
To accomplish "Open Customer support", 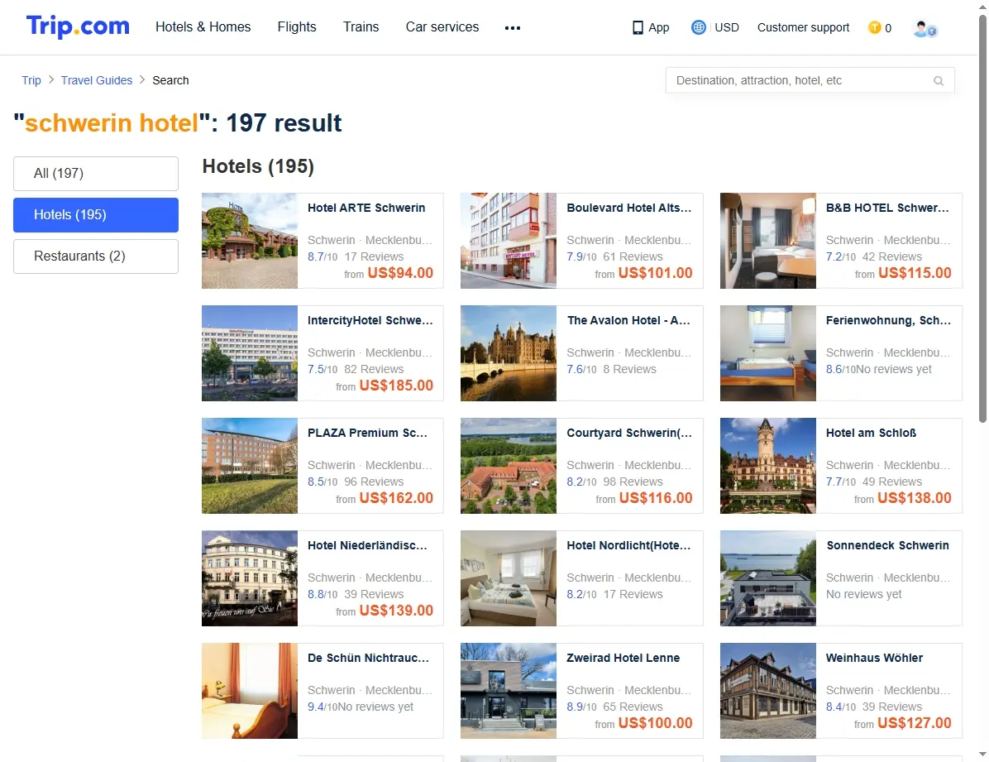I will tap(803, 27).
